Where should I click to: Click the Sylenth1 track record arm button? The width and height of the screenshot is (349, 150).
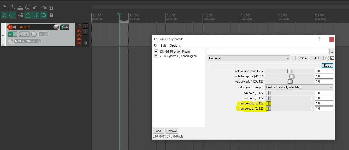pos(10,27)
